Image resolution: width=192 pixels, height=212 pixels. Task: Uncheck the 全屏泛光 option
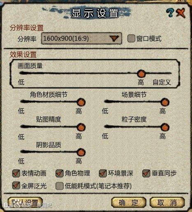16,186
